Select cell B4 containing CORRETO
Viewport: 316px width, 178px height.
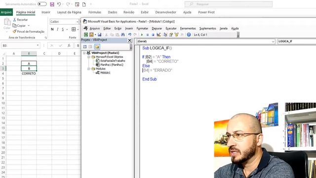tap(29, 74)
